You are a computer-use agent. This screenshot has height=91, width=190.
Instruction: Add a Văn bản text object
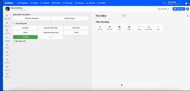click(x=100, y=28)
